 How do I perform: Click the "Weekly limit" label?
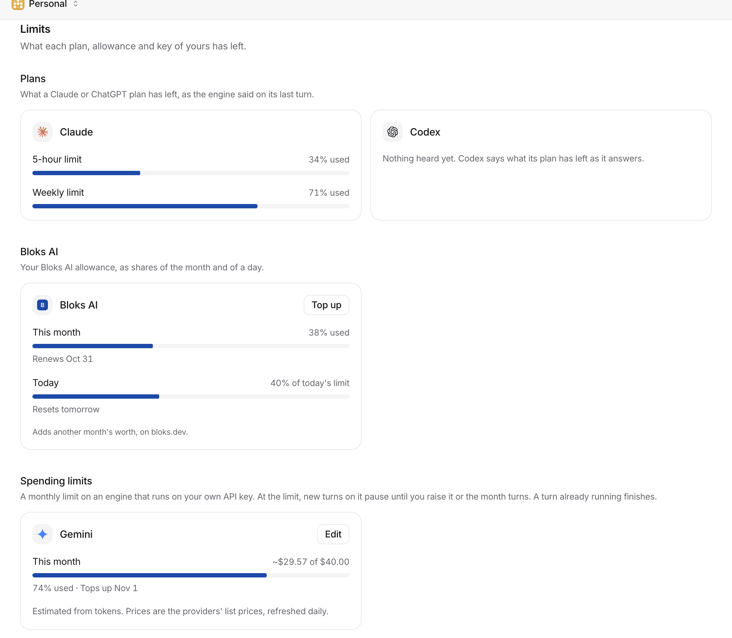(58, 192)
